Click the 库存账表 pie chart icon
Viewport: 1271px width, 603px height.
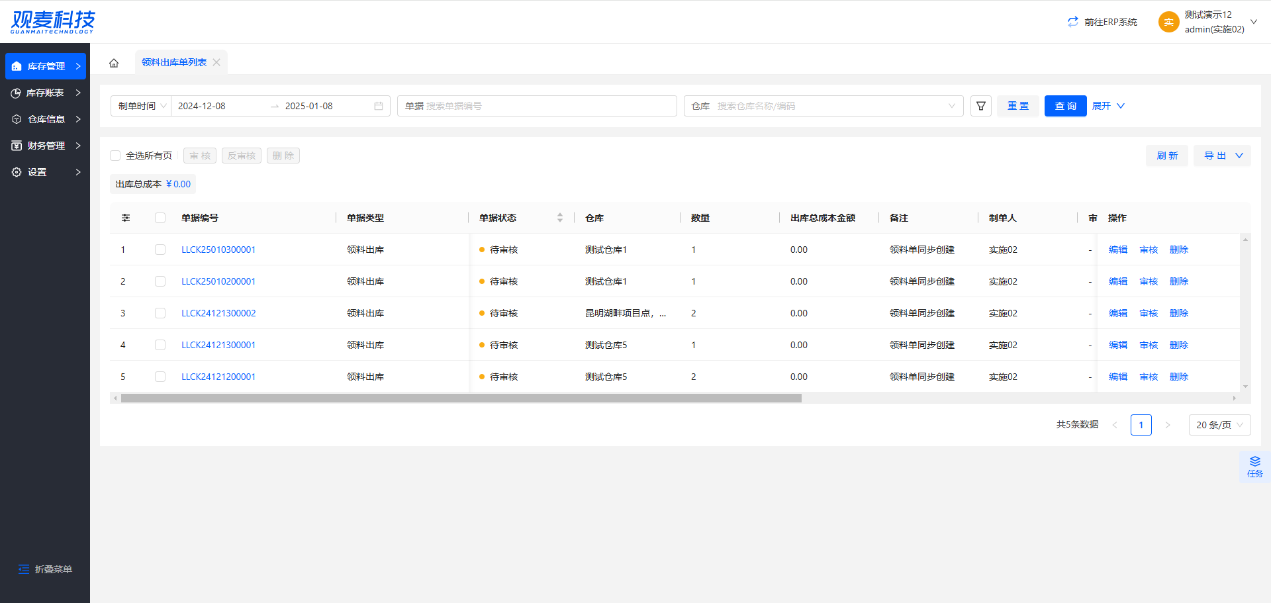(17, 93)
